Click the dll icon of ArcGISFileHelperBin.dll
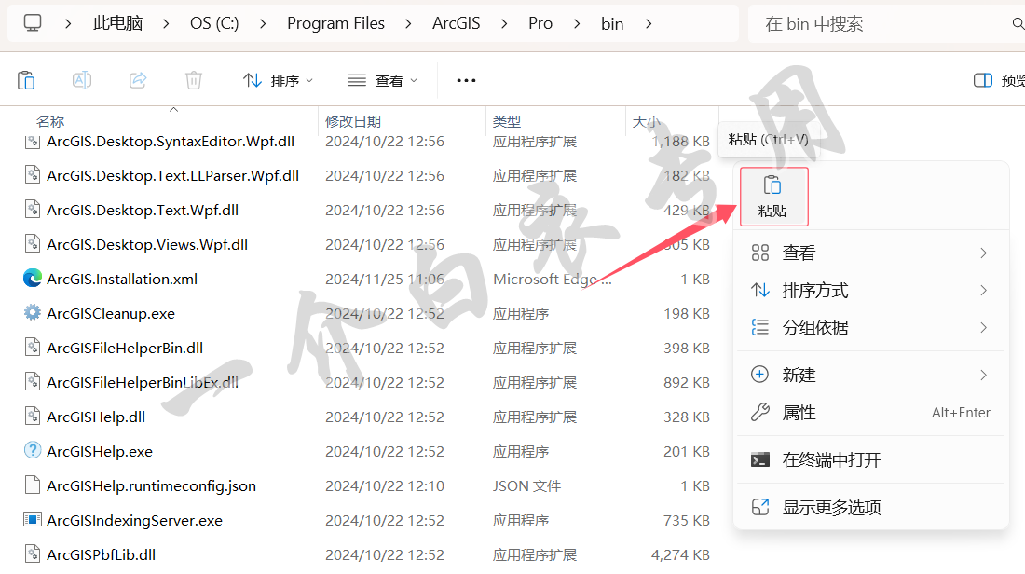The image size is (1025, 574). click(x=33, y=348)
